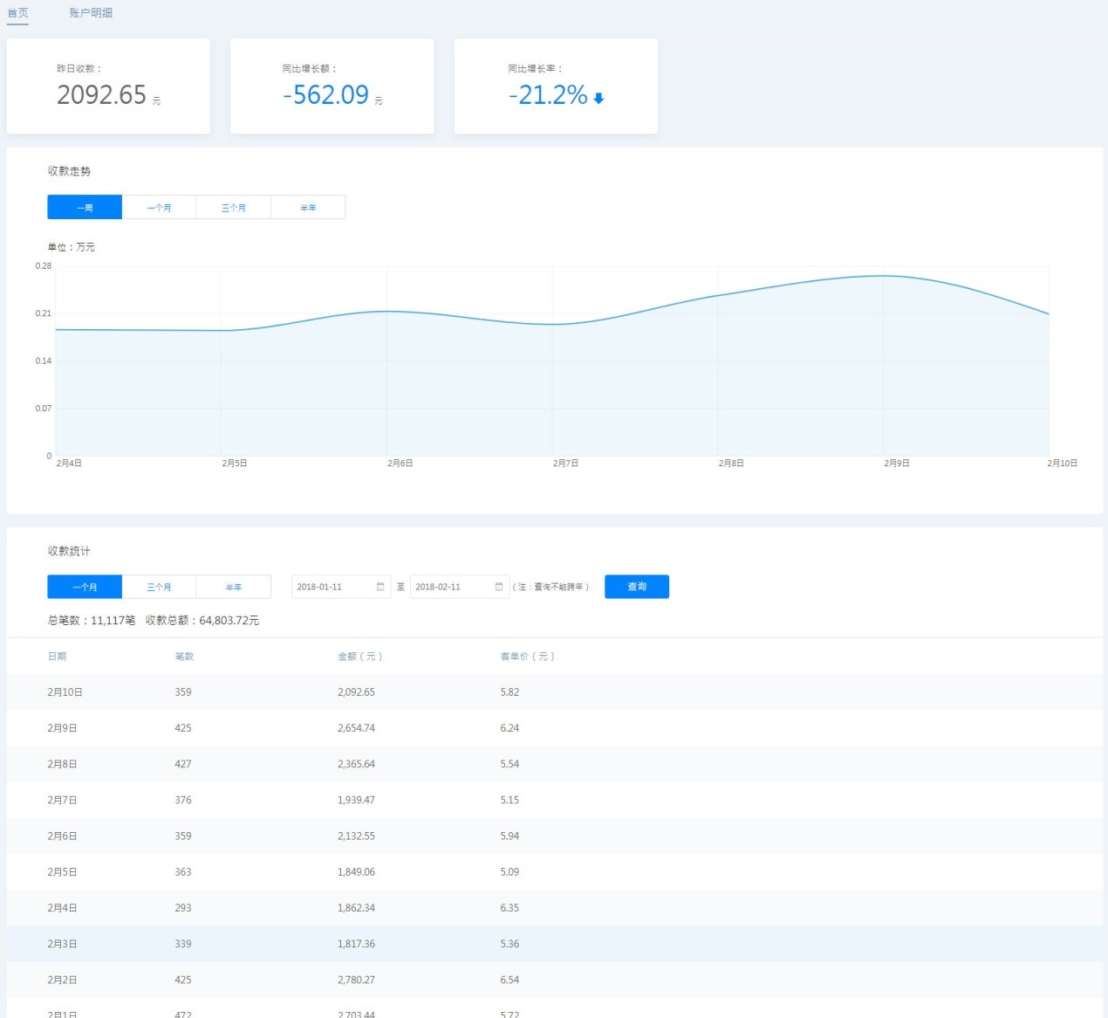Switch the 收款走势 chart to 一个月

click(159, 208)
